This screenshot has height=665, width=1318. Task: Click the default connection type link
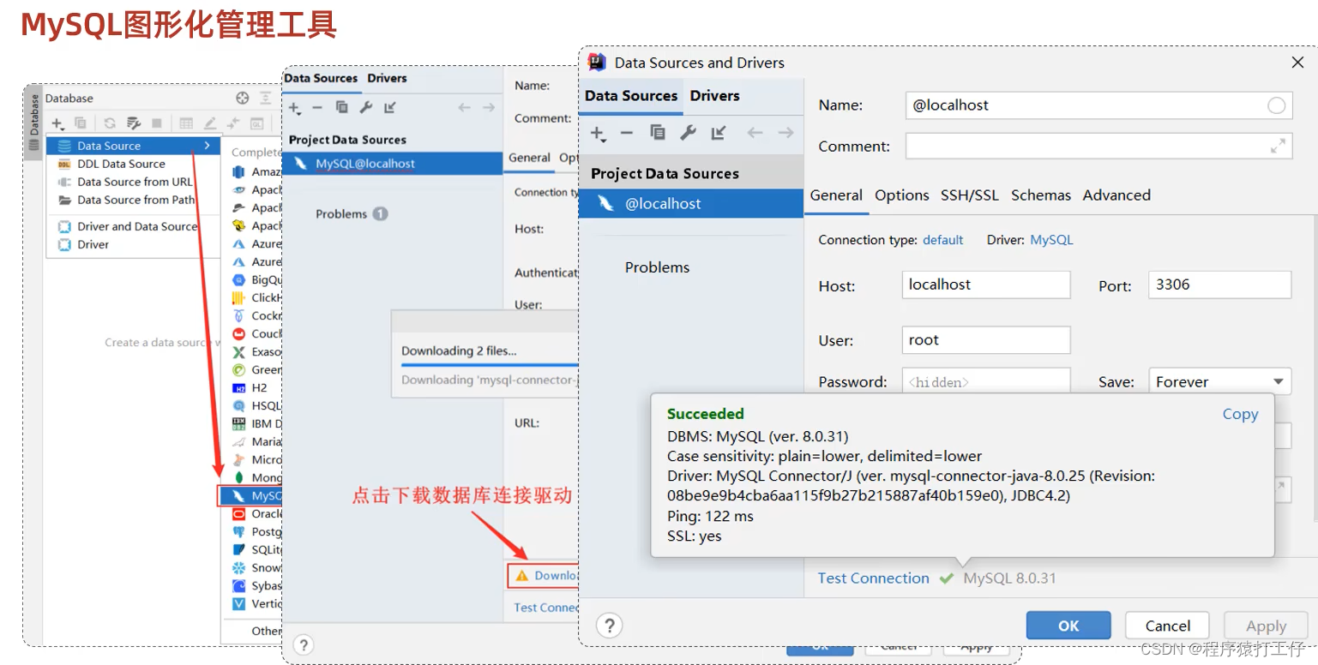[x=943, y=240]
